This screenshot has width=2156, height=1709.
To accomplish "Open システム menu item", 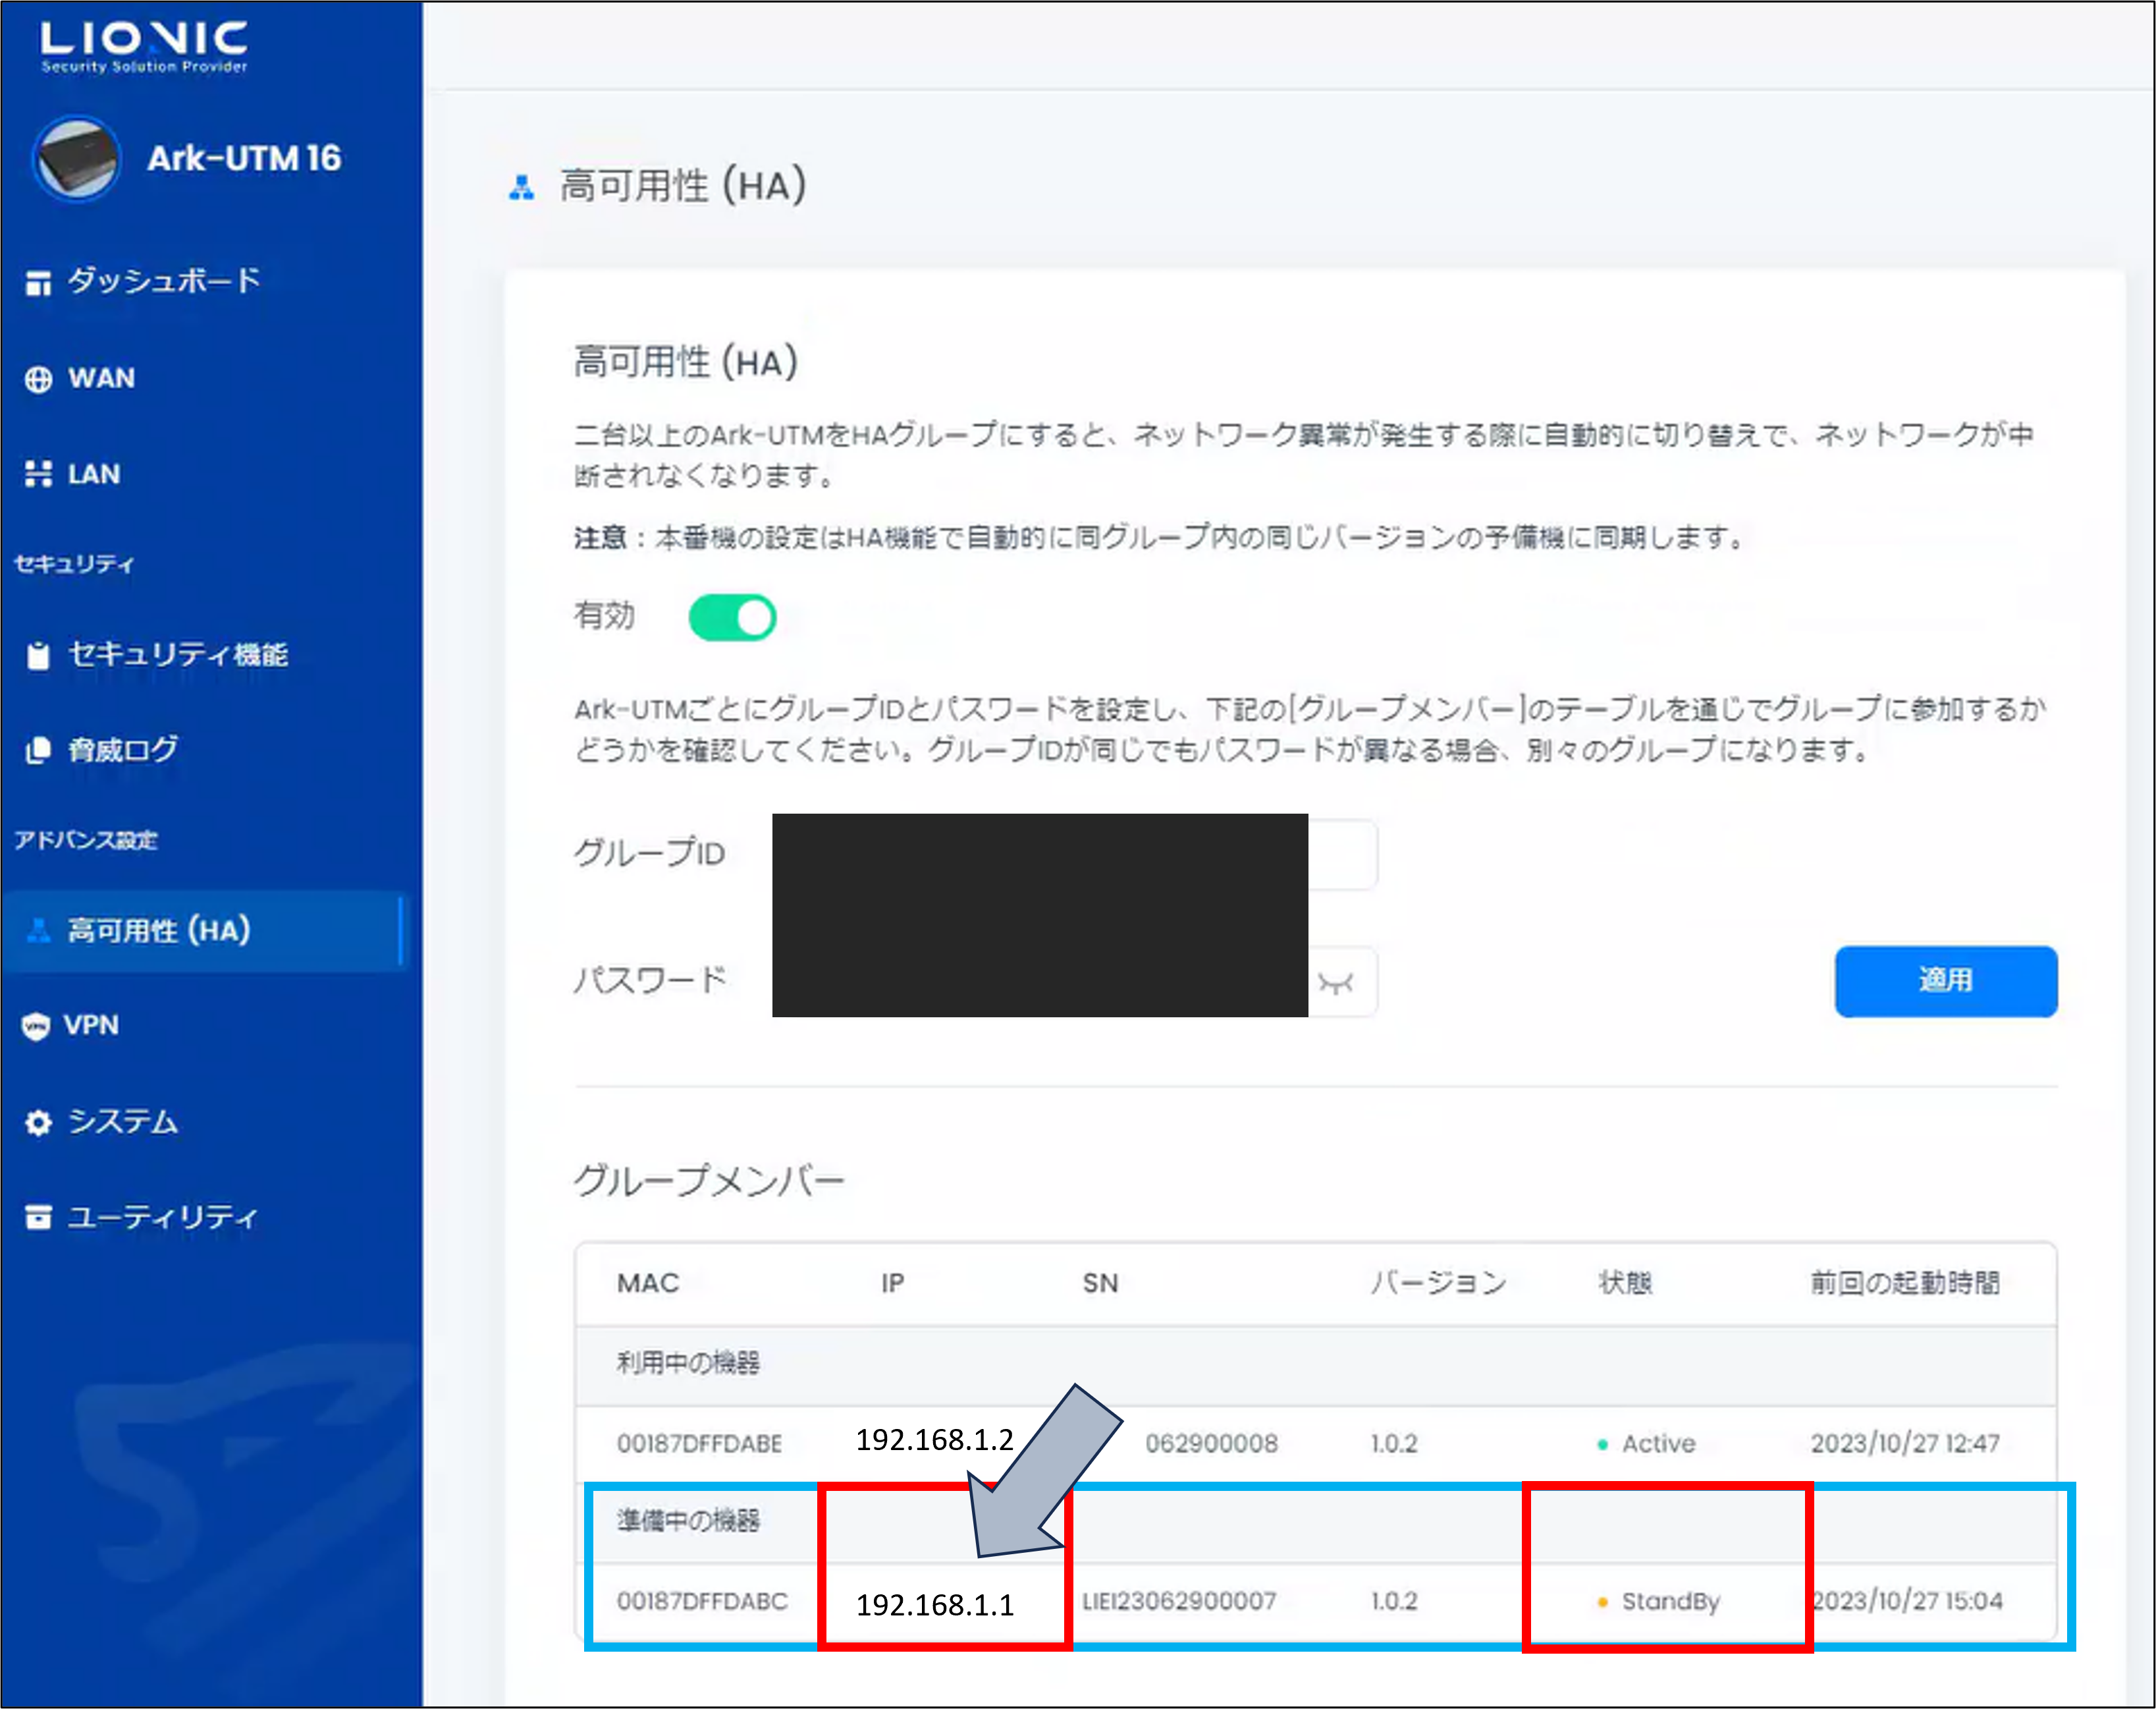I will coord(123,1122).
